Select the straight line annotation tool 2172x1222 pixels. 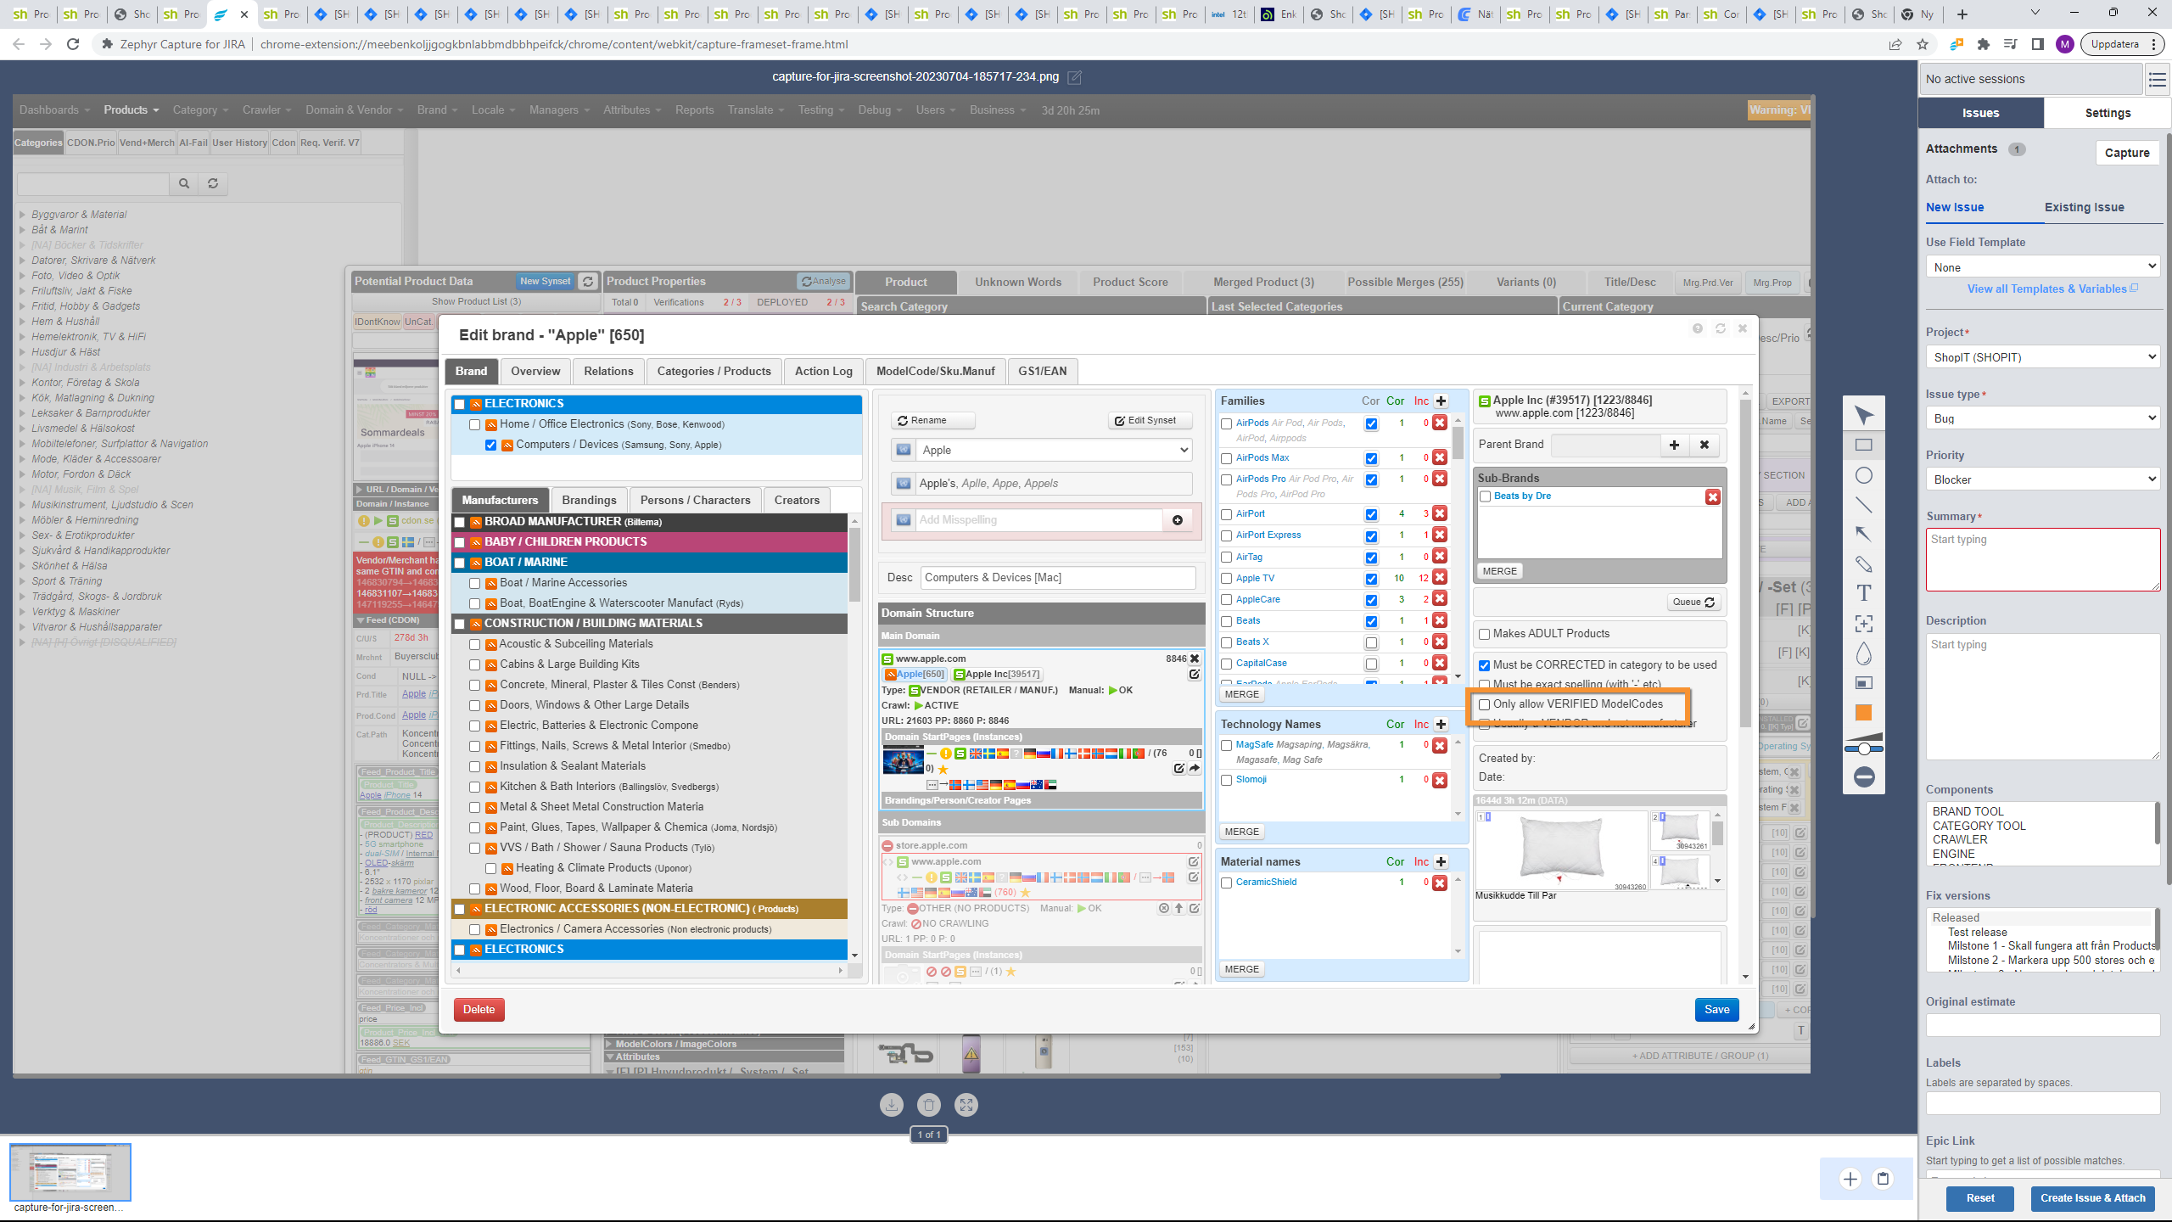(1863, 505)
